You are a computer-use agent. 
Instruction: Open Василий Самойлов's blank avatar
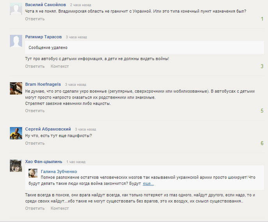point(16,9)
